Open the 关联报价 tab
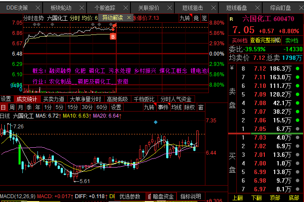 [x=149, y=8]
